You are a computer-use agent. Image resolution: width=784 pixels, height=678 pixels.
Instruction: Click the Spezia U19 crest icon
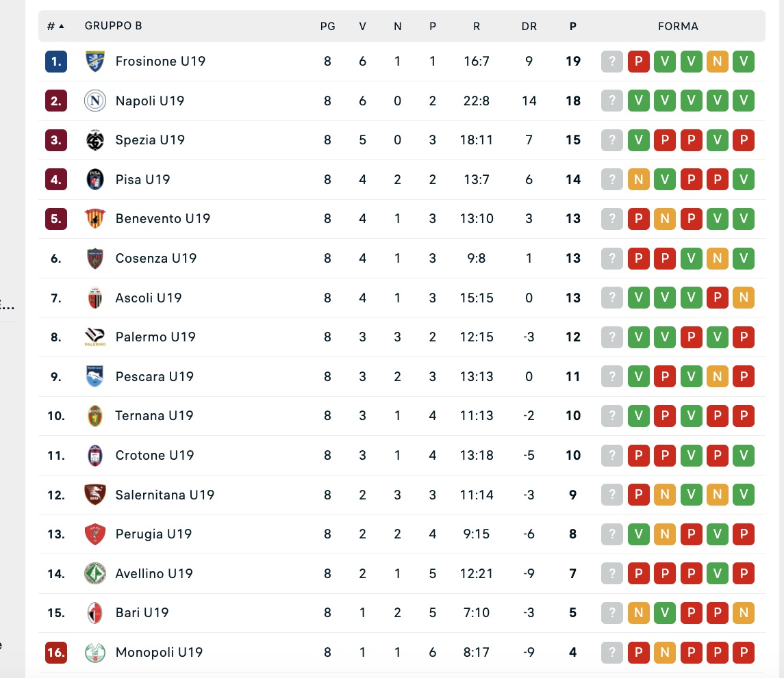tap(95, 140)
